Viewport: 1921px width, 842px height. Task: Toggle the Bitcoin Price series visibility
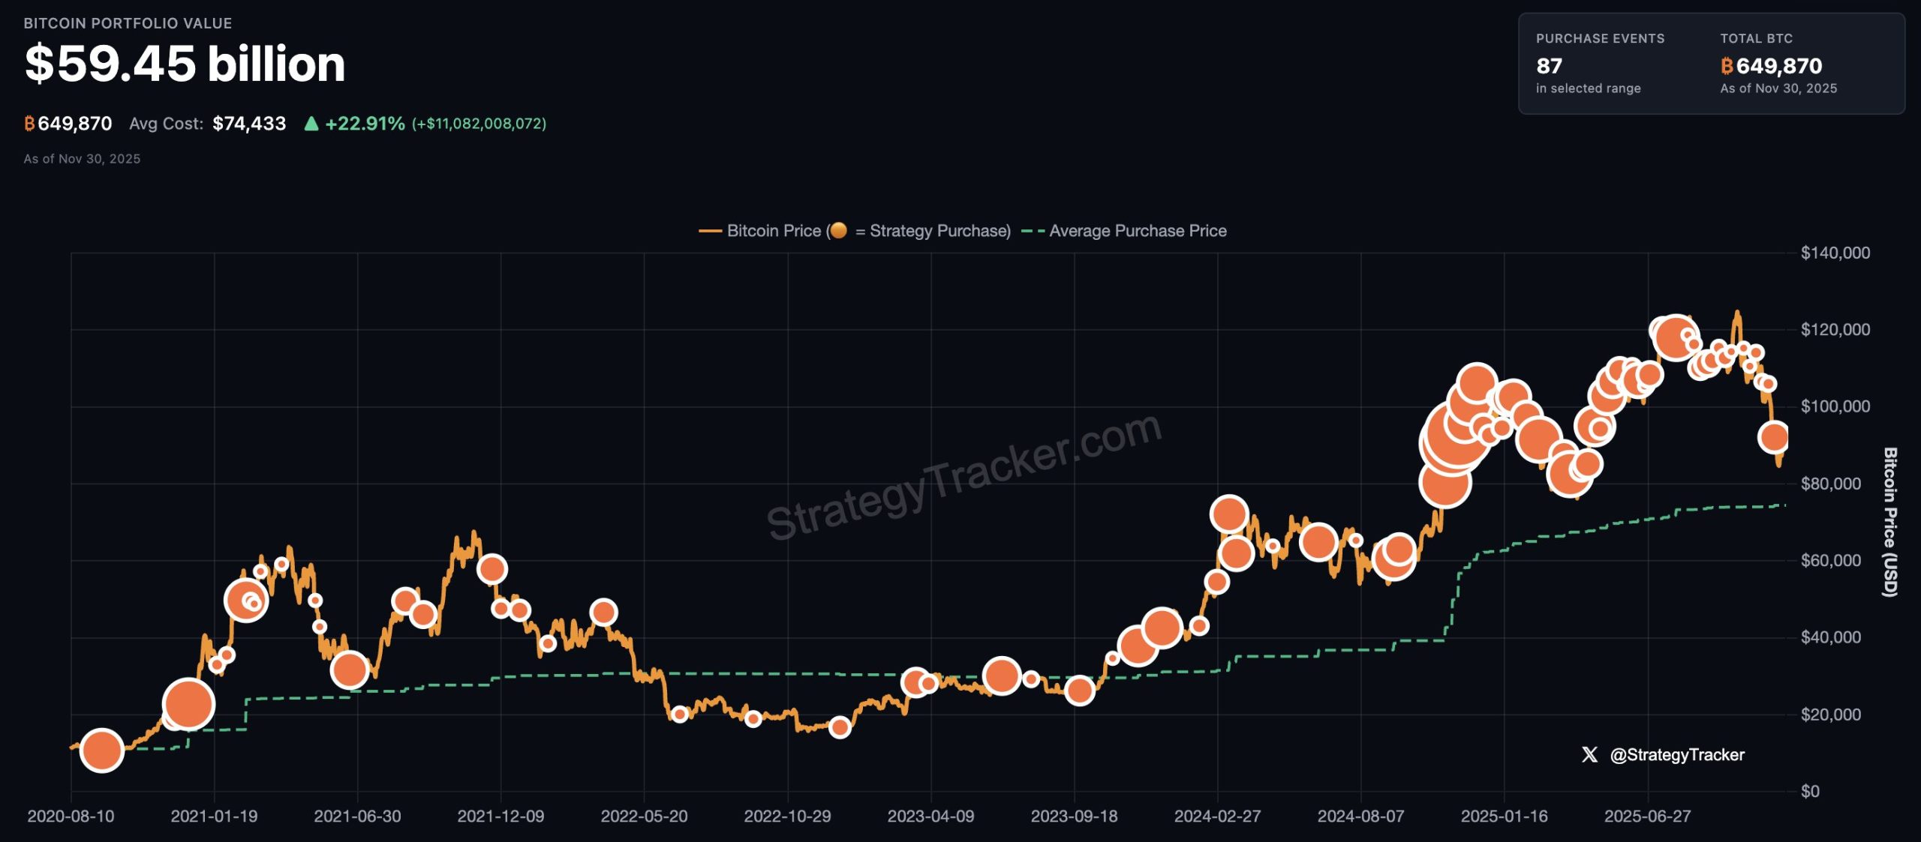773,231
